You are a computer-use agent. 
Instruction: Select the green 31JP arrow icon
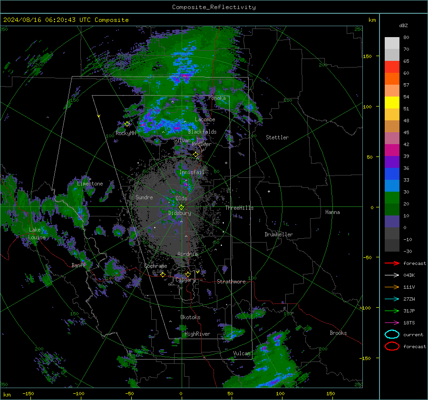click(x=392, y=311)
